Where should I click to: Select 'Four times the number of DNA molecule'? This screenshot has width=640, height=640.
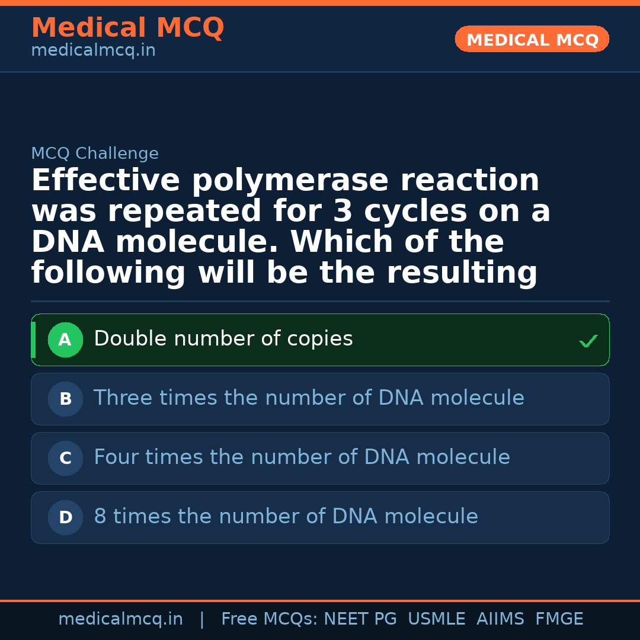click(302, 457)
